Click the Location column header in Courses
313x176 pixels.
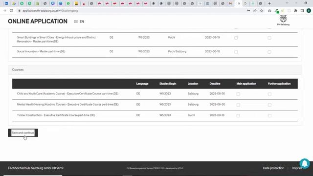click(193, 84)
